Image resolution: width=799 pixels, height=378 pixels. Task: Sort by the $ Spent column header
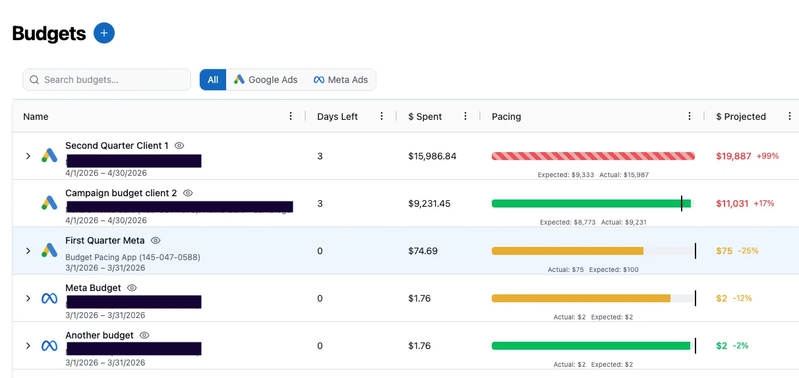[x=425, y=117]
